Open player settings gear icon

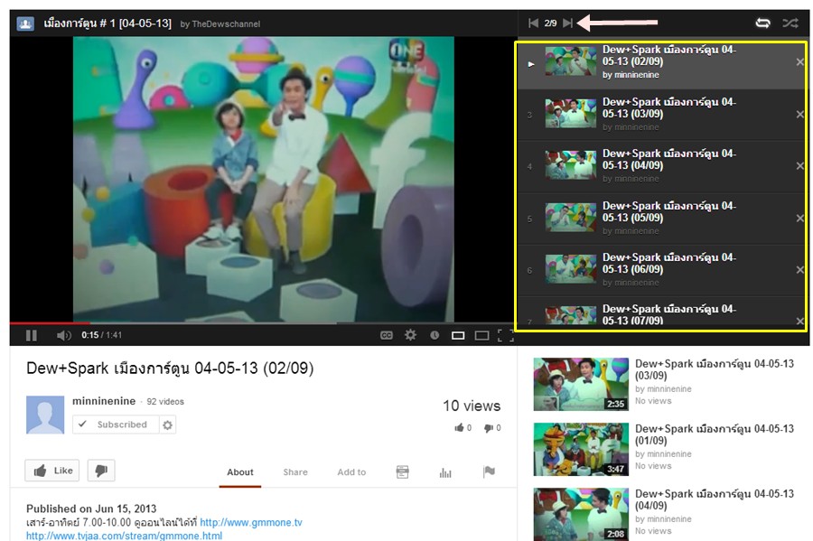pyautogui.click(x=410, y=335)
